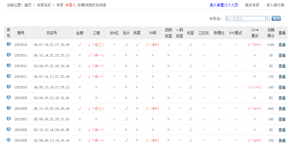This screenshot has height=144, width=292.
Task: Open the 更多专家 link
Action: pos(252,5)
